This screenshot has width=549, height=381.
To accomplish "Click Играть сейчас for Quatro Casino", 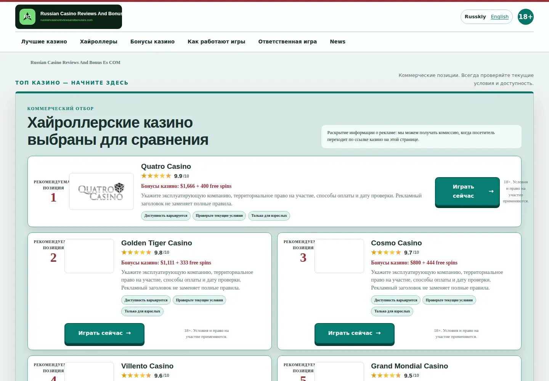I will coord(467,192).
